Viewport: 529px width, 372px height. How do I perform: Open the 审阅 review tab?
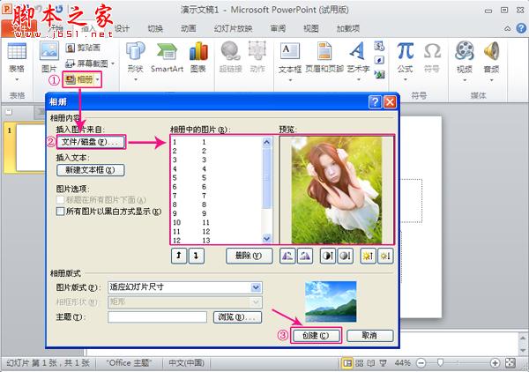tap(278, 28)
